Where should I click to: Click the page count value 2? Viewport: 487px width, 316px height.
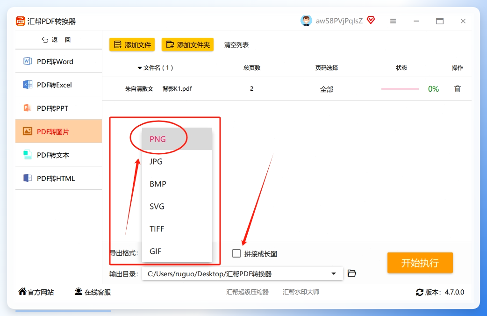tap(251, 89)
